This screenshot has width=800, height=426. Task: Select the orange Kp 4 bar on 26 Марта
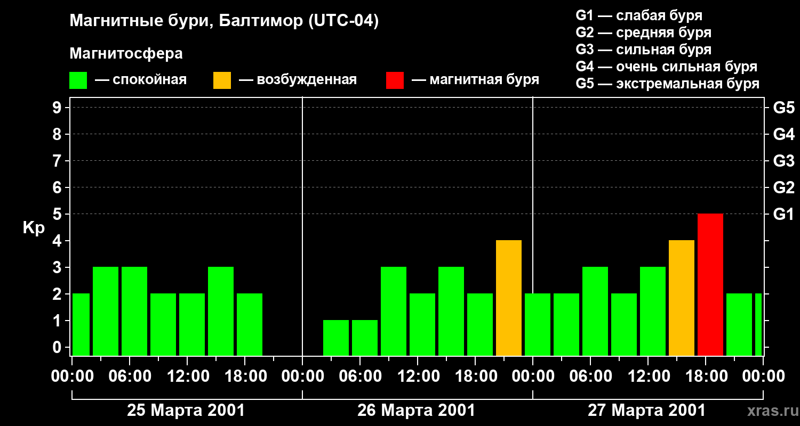tap(509, 298)
